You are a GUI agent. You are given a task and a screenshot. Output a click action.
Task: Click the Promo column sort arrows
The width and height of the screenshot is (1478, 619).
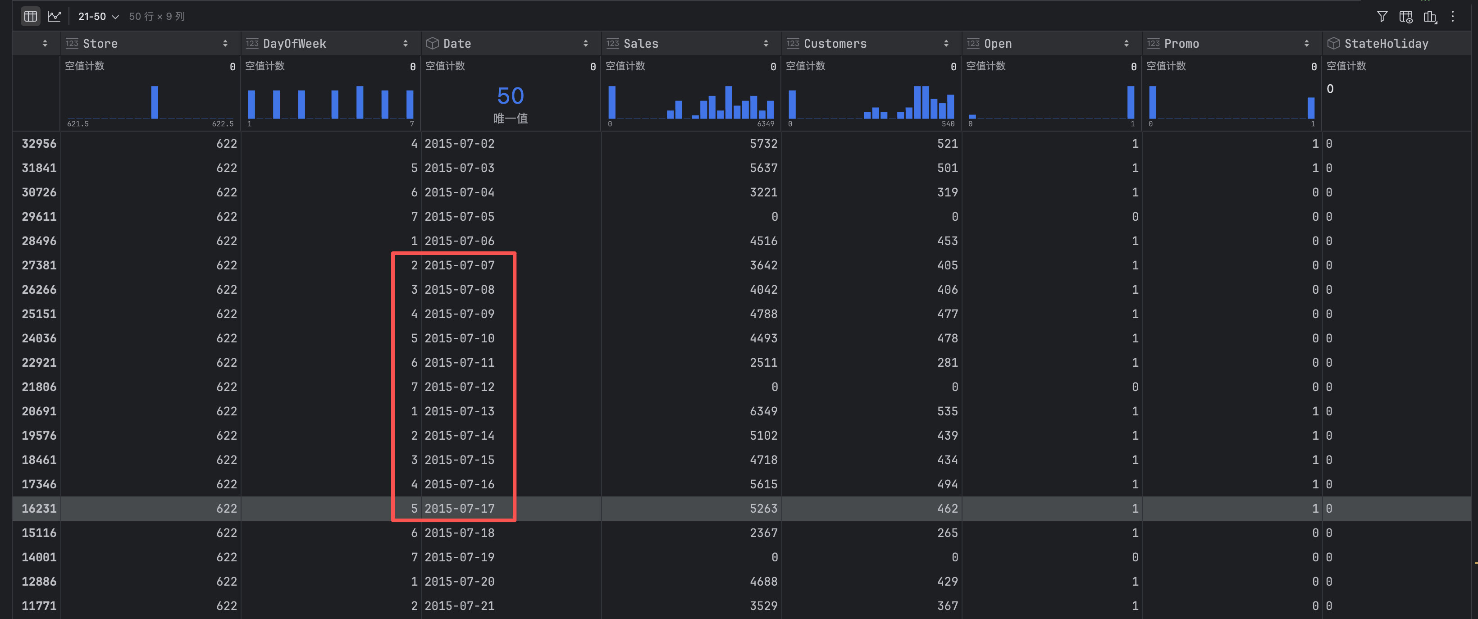click(1306, 44)
